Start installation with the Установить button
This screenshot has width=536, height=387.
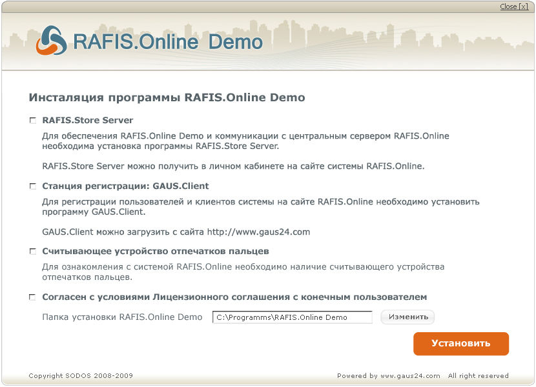460,344
